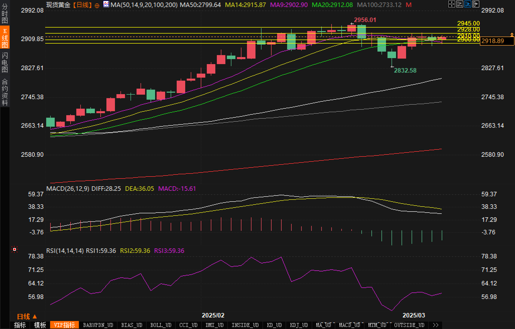The height and width of the screenshot is (329, 515).
Task: Switch to 分时图 view in left sidebar
Action: [x=5, y=13]
